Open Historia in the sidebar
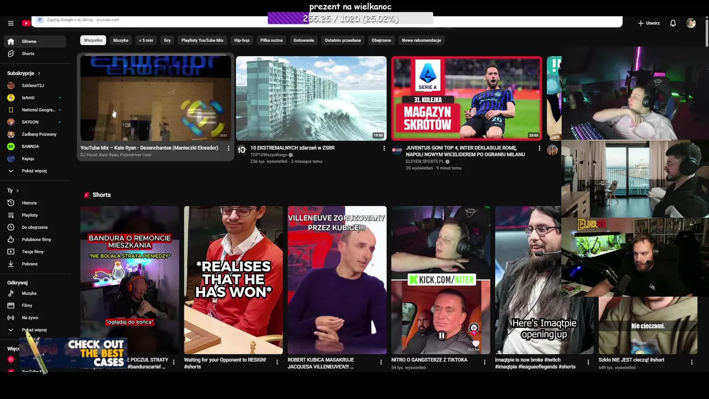The width and height of the screenshot is (709, 399). [x=29, y=203]
